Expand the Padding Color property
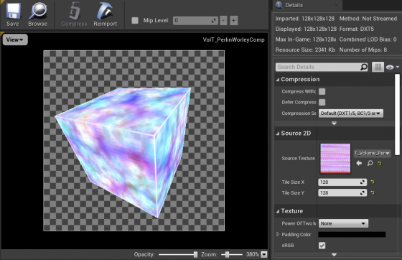This screenshot has width=402, height=260. [x=278, y=234]
